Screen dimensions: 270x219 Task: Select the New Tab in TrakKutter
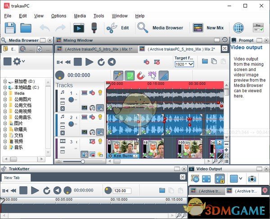coord(16,178)
